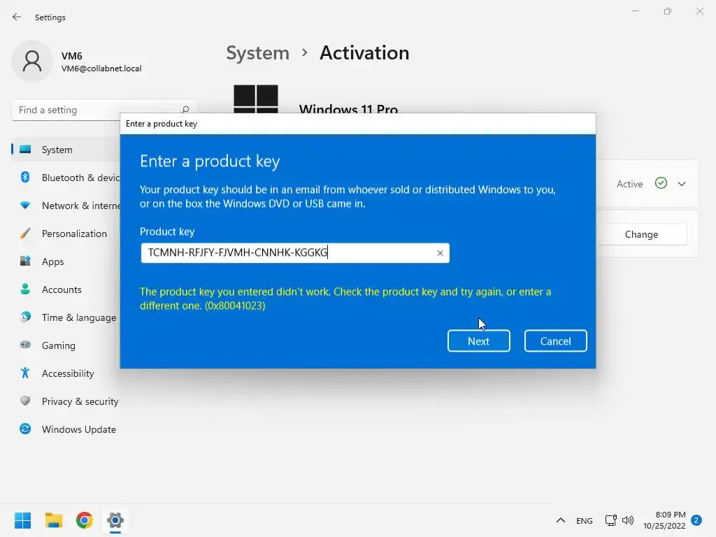Open Accessibility settings page
Viewport: 716px width, 537px height.
66,373
